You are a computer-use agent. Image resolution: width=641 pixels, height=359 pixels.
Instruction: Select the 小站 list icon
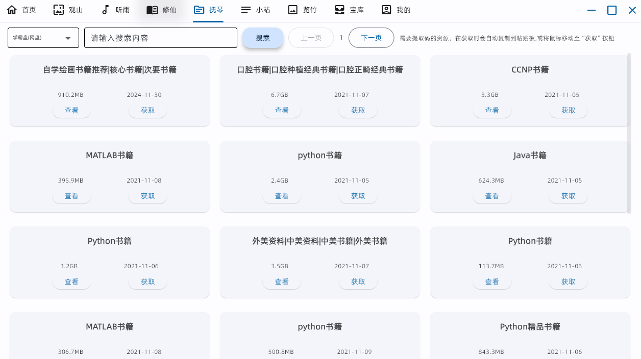pos(245,10)
